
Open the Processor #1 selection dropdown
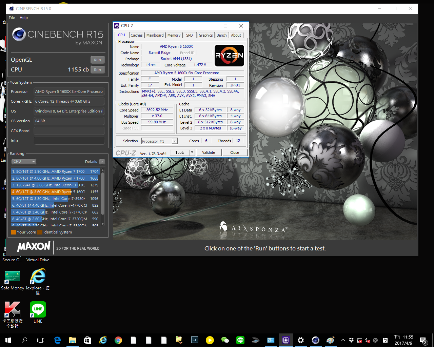tap(159, 141)
